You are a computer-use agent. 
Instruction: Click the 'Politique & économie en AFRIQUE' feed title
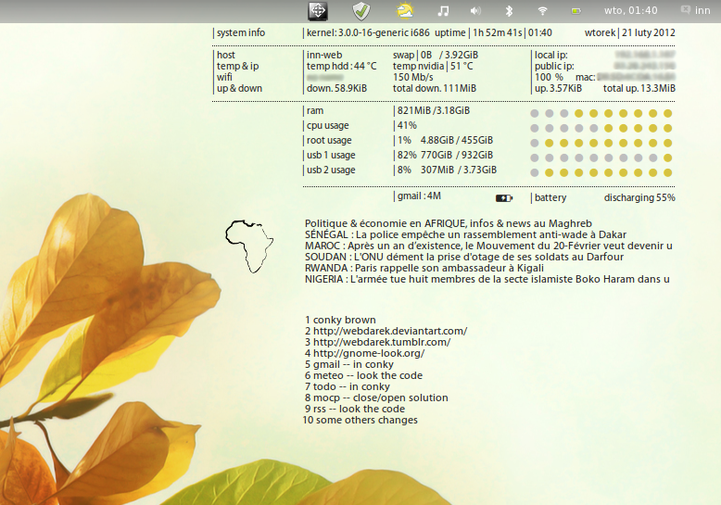pyautogui.click(x=449, y=223)
